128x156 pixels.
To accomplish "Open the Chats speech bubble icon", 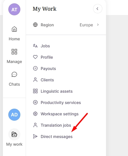I will click(14, 74).
